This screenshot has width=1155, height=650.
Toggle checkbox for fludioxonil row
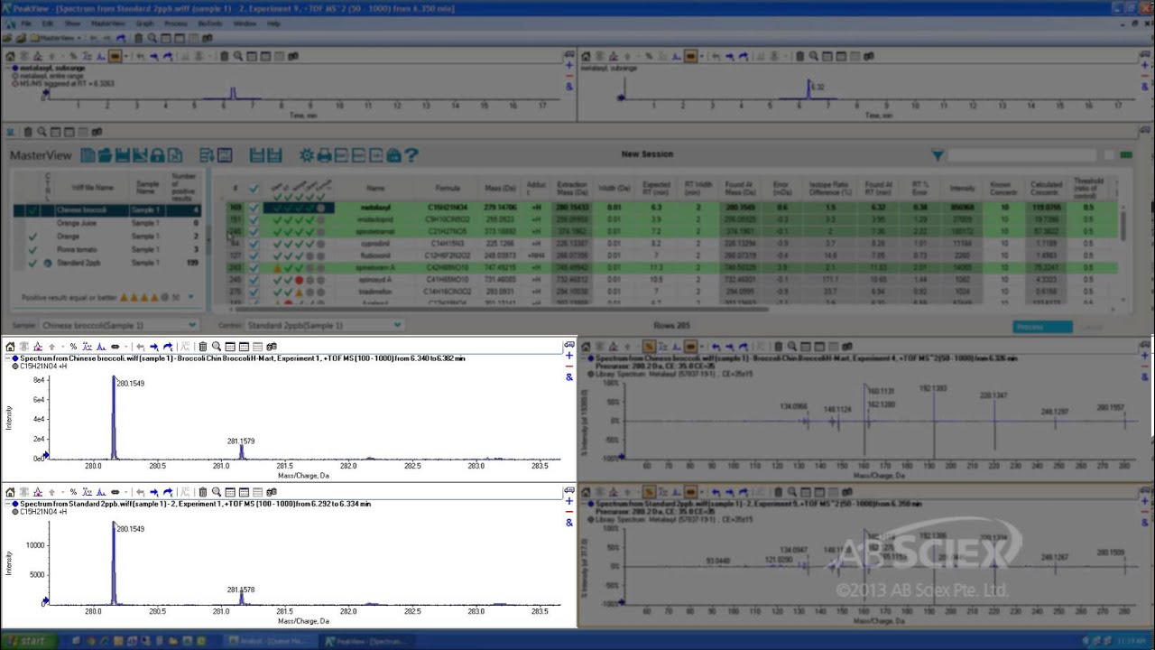[254, 255]
